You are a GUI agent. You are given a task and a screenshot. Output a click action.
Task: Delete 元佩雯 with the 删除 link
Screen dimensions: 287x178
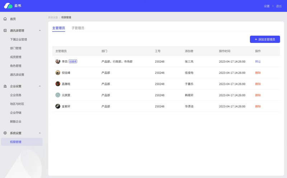258,95
